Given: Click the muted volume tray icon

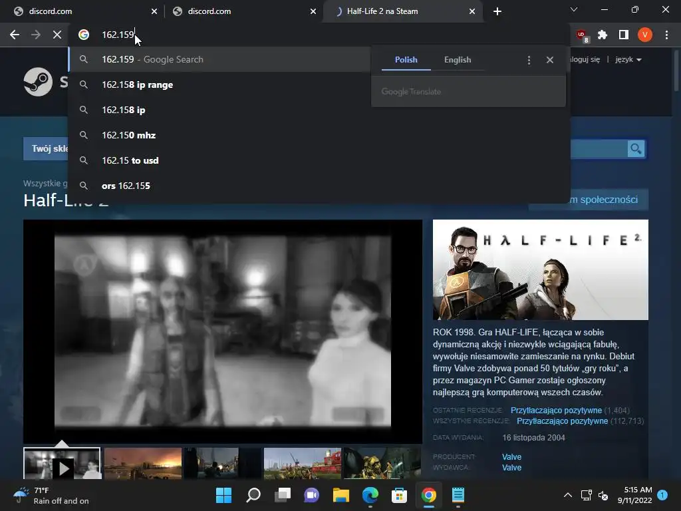Looking at the screenshot, I should (603, 495).
